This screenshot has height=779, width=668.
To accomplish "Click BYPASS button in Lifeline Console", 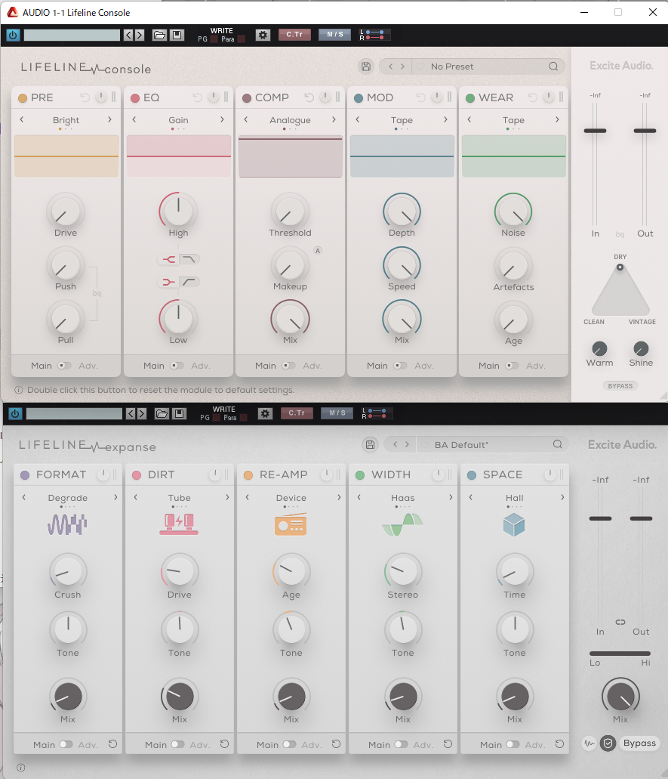I will pyautogui.click(x=620, y=386).
